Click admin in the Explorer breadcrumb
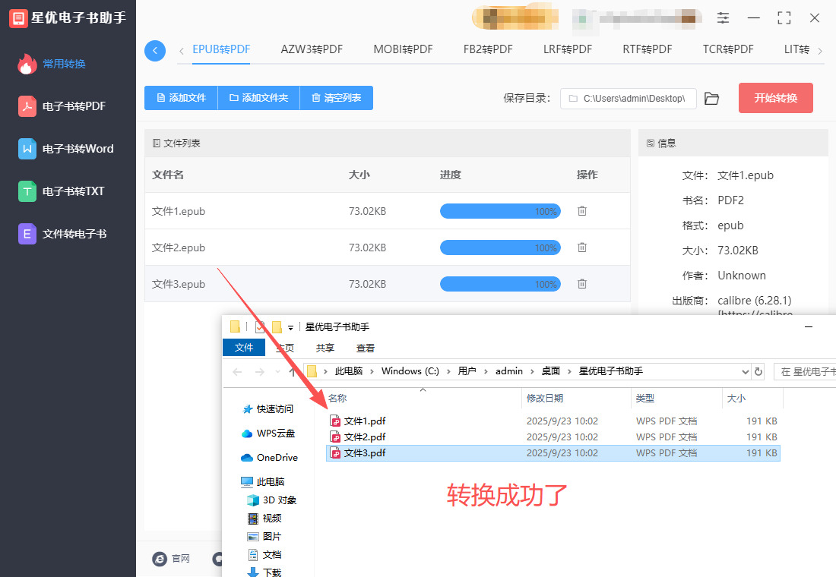The image size is (836, 577). pos(509,371)
